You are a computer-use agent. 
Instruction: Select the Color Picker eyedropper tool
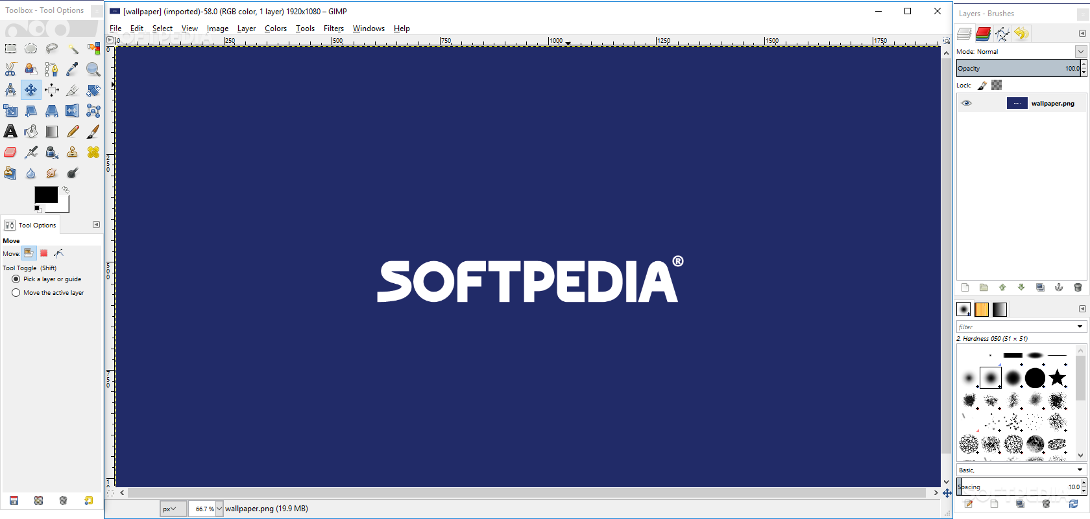pos(73,69)
